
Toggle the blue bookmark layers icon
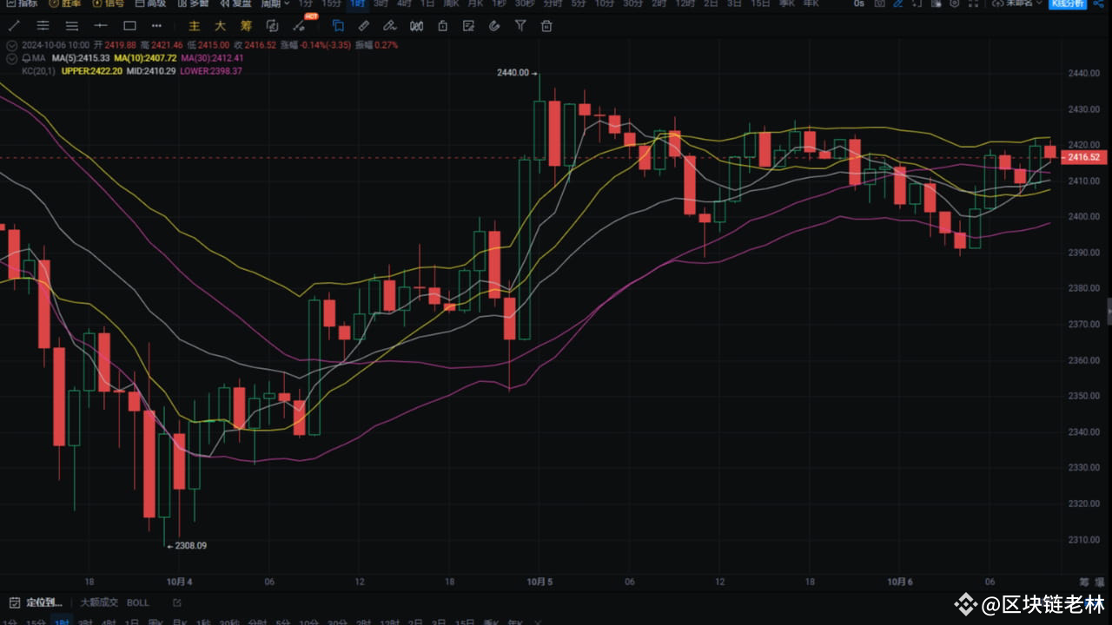[338, 26]
